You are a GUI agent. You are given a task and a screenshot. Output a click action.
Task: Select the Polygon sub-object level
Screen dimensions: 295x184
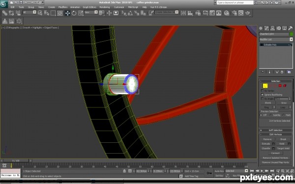pos(280,86)
